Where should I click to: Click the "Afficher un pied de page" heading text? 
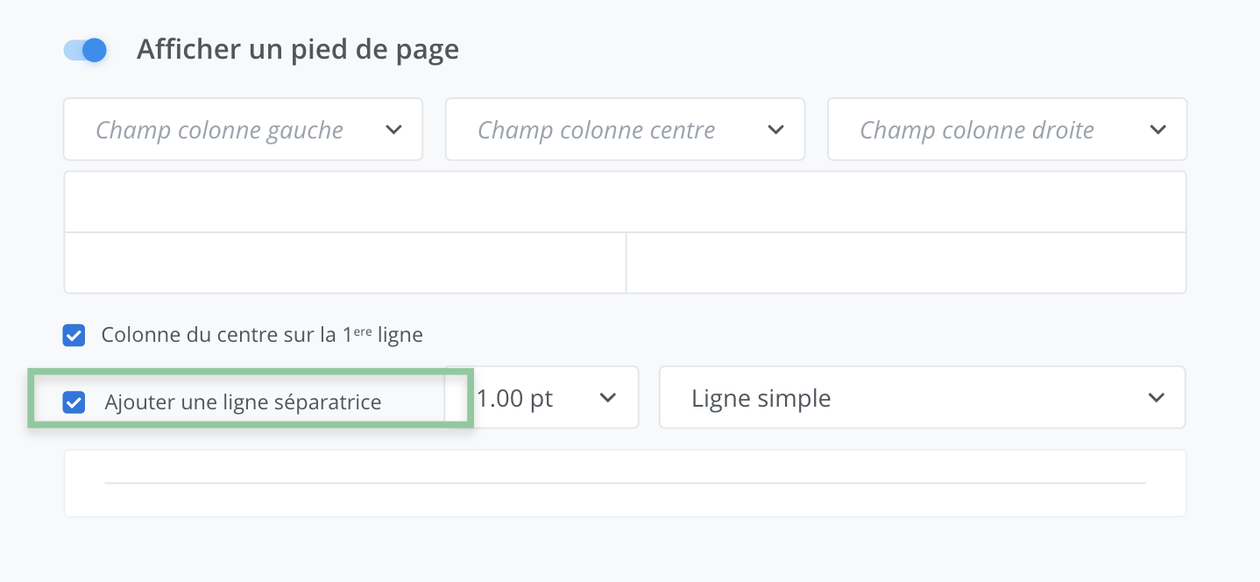pyautogui.click(x=297, y=50)
